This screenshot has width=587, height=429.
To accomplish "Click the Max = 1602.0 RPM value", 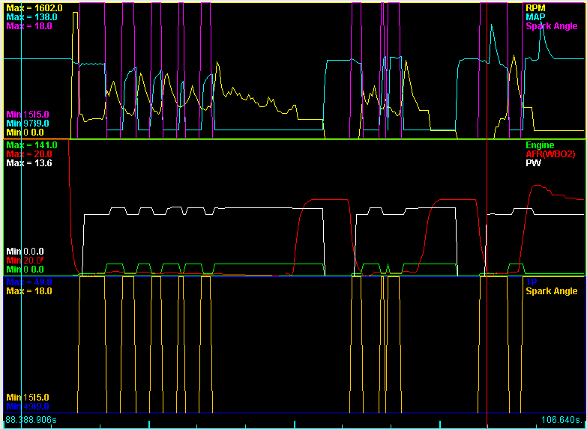I will [x=34, y=7].
